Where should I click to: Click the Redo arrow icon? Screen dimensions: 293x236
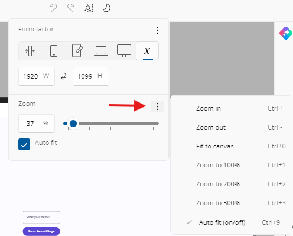point(71,8)
